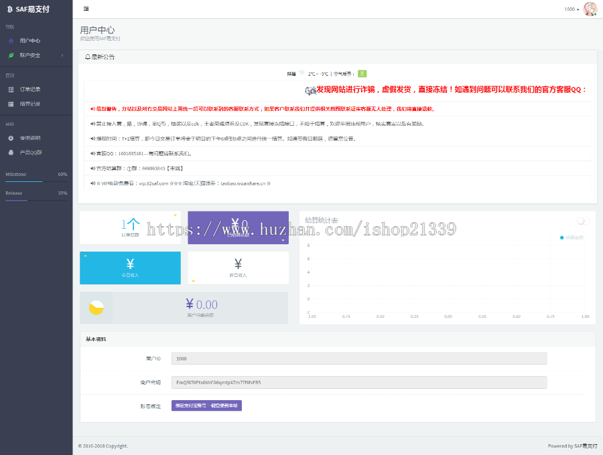603x455 pixels.
Task: Click the Milestone 60% progress bar
Action: tap(36, 181)
